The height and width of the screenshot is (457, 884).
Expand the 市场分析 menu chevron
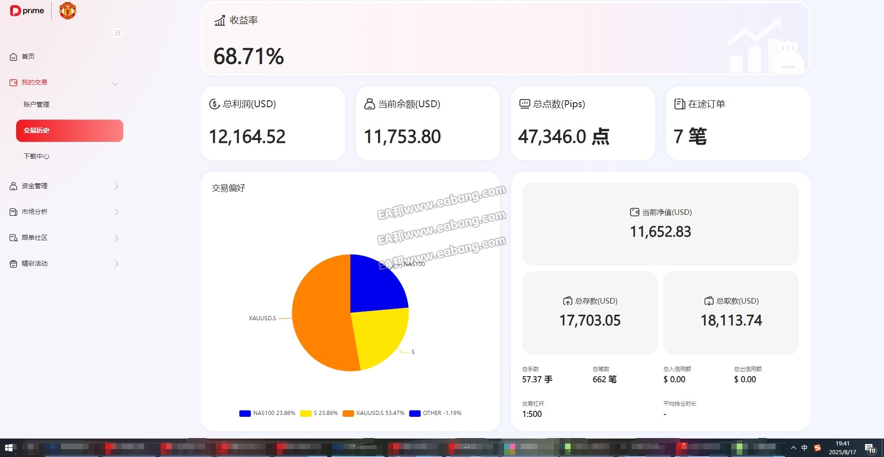click(116, 212)
